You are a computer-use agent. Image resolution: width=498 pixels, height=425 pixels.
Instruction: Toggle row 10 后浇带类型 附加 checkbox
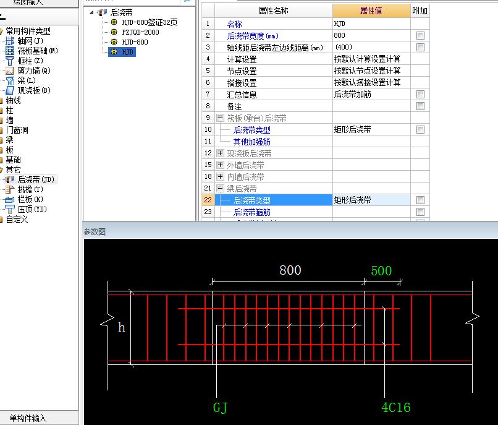click(420, 130)
